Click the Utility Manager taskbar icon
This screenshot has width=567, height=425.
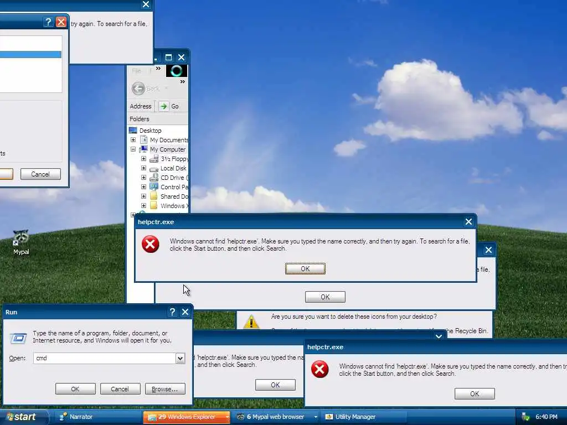pyautogui.click(x=329, y=417)
